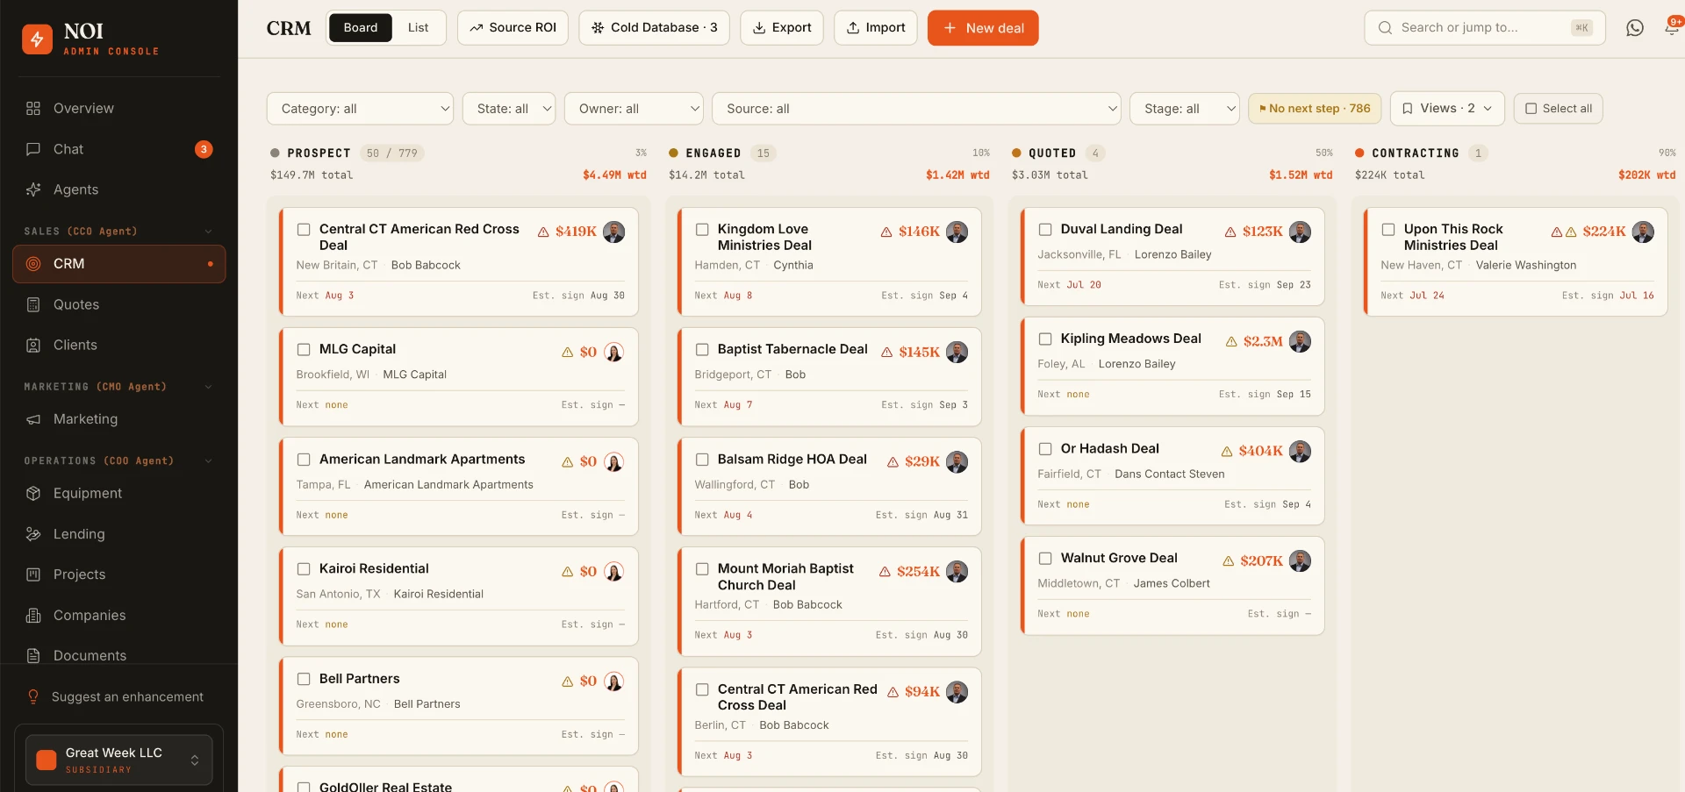Click the Agents sparkle icon
This screenshot has height=792, width=1685.
pos(33,189)
